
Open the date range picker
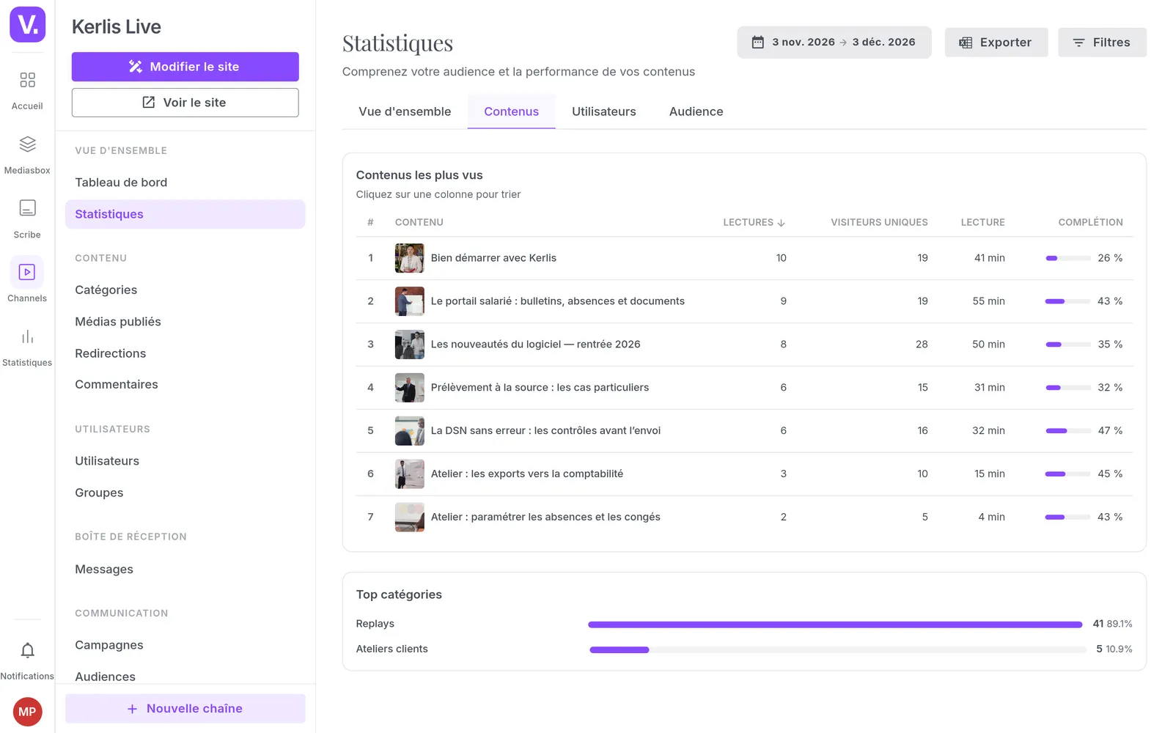point(834,43)
